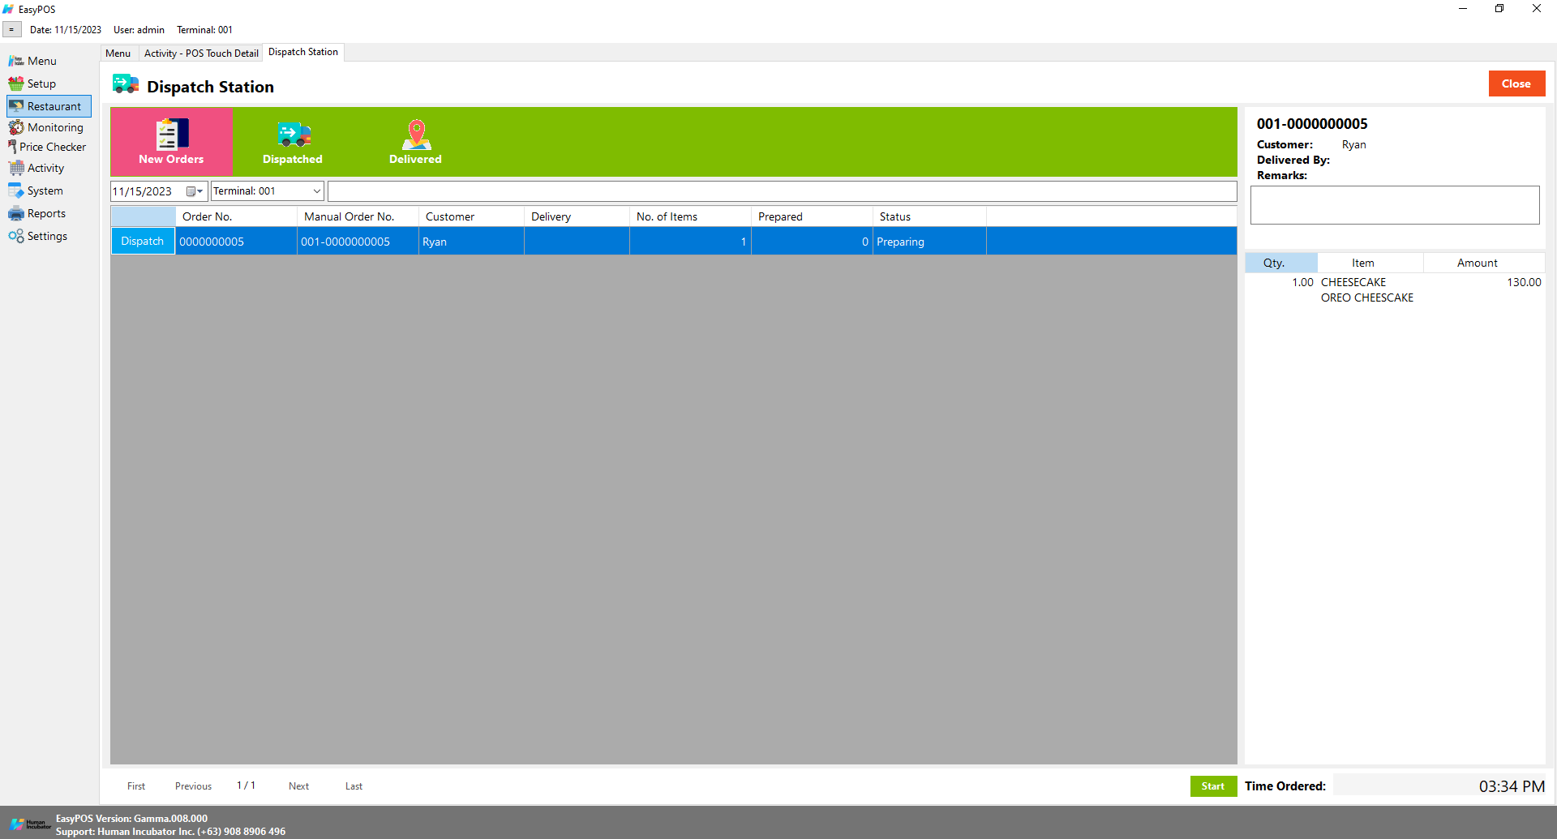Click the Item column header
Viewport: 1557px width, 839px height.
pyautogui.click(x=1370, y=263)
